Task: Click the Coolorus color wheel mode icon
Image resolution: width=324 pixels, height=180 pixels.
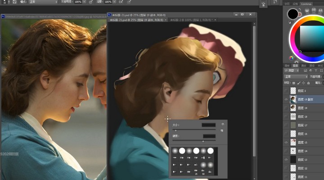Action: pos(291,58)
